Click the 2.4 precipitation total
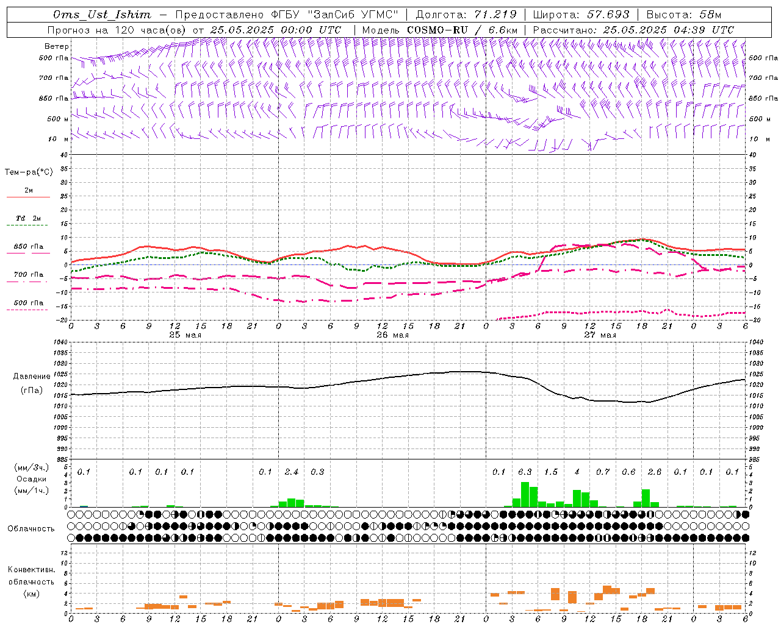This screenshot has height=624, width=781. pos(292,472)
